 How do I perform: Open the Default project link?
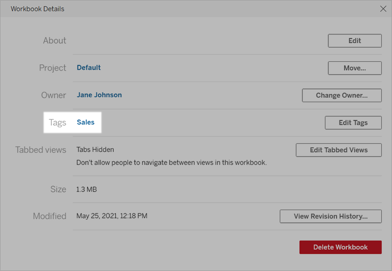coord(89,68)
